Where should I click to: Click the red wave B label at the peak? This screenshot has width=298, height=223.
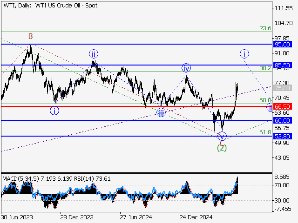coord(30,36)
